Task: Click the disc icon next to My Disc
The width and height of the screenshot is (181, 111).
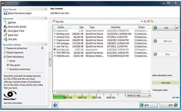Action: click(54, 21)
